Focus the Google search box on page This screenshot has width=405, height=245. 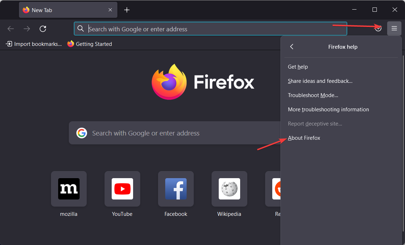(175, 133)
